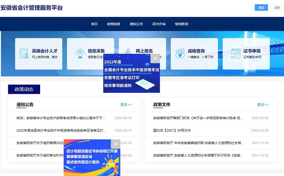Open policy 安徽省财政厅 安徽省人力资源和社会保障厅关于印发
Viewport: 284px width, 176px height.
(198, 155)
